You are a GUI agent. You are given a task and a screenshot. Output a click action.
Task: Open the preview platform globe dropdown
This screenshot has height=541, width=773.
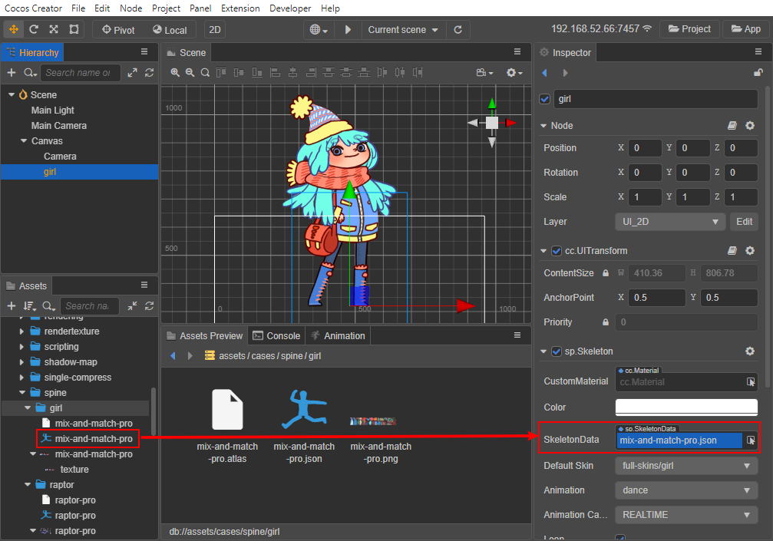click(x=319, y=30)
